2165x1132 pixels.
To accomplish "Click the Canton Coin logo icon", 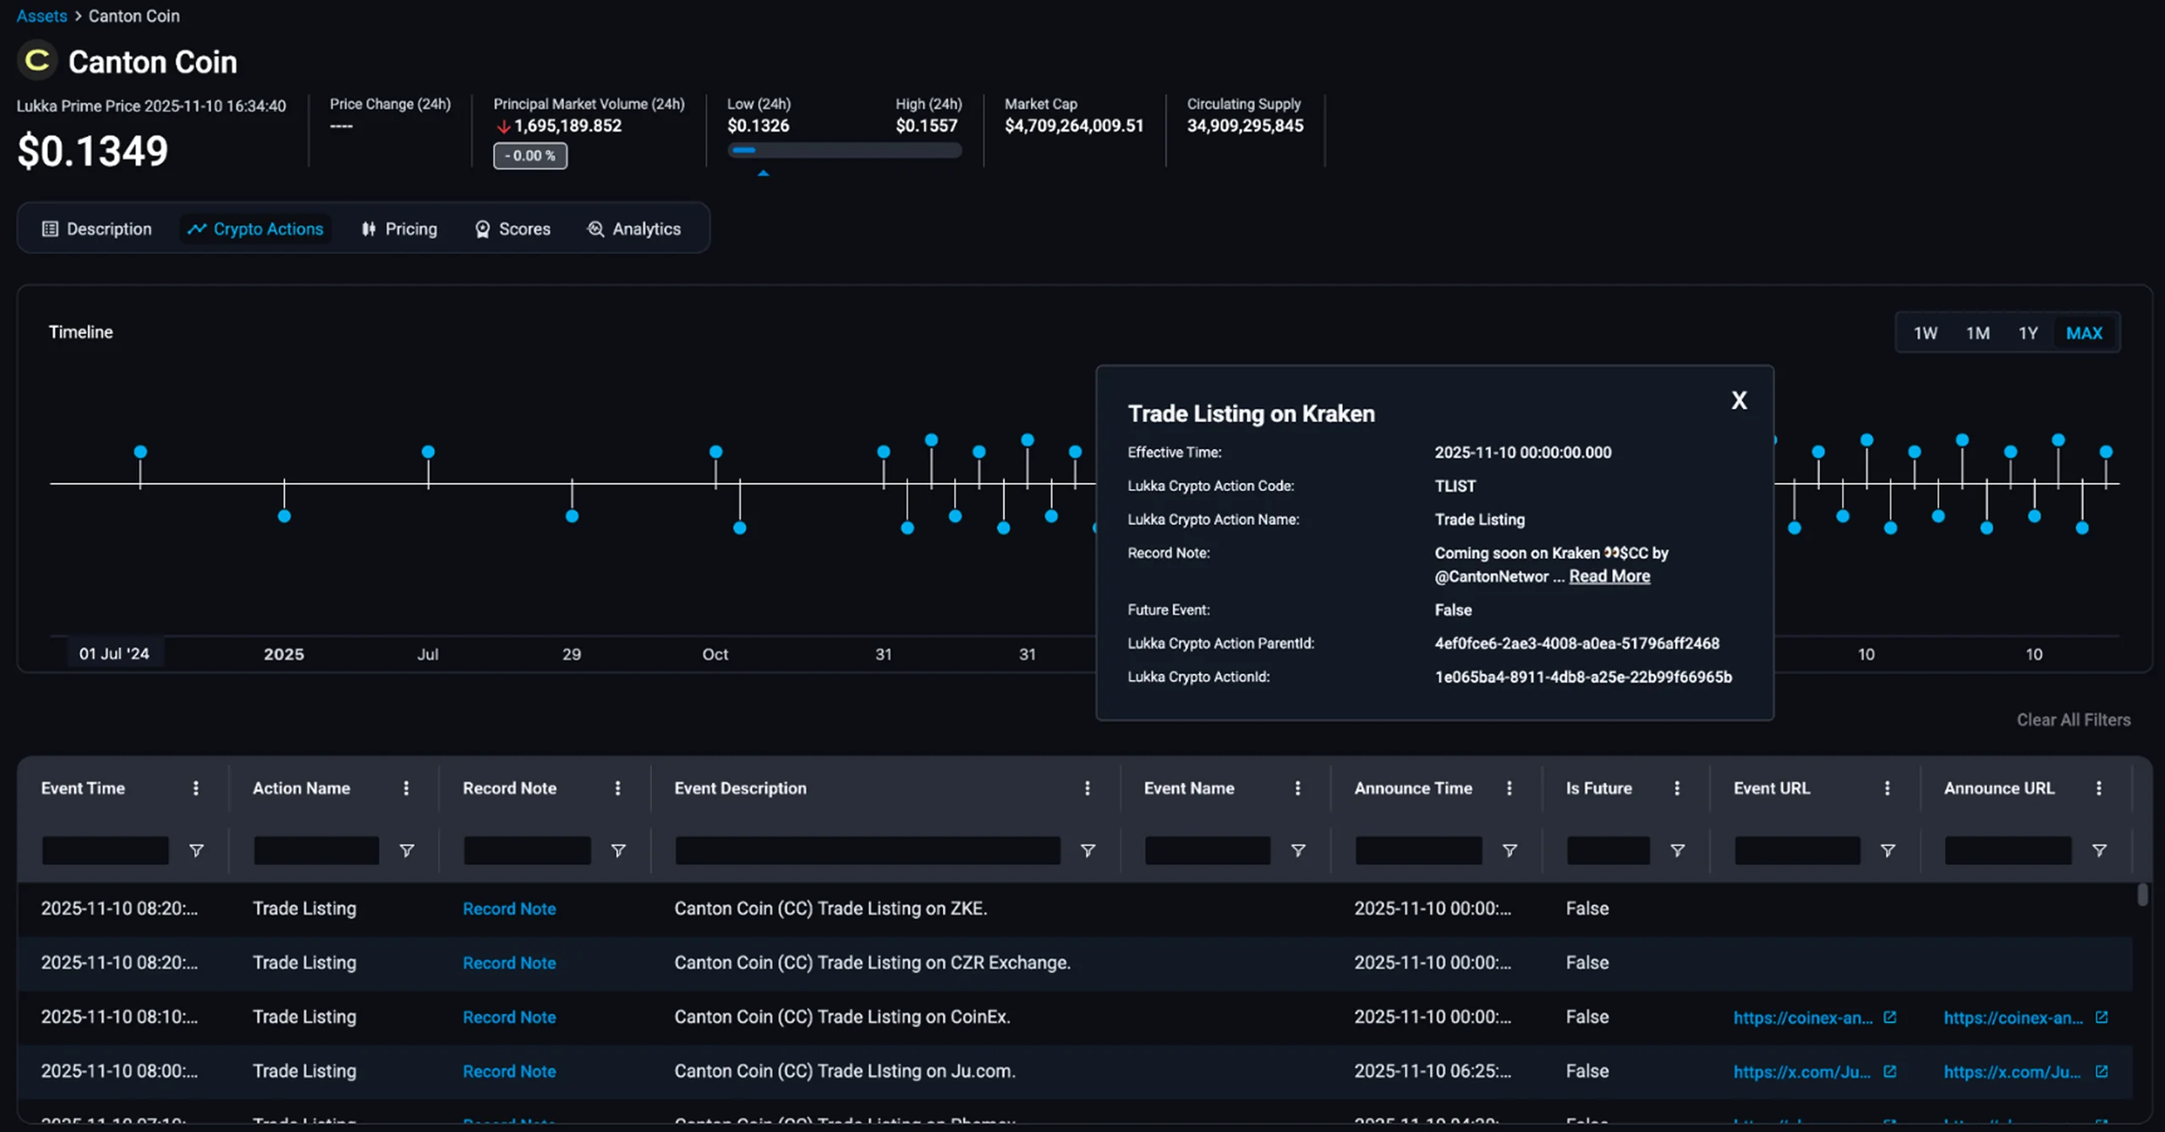I will (x=36, y=61).
